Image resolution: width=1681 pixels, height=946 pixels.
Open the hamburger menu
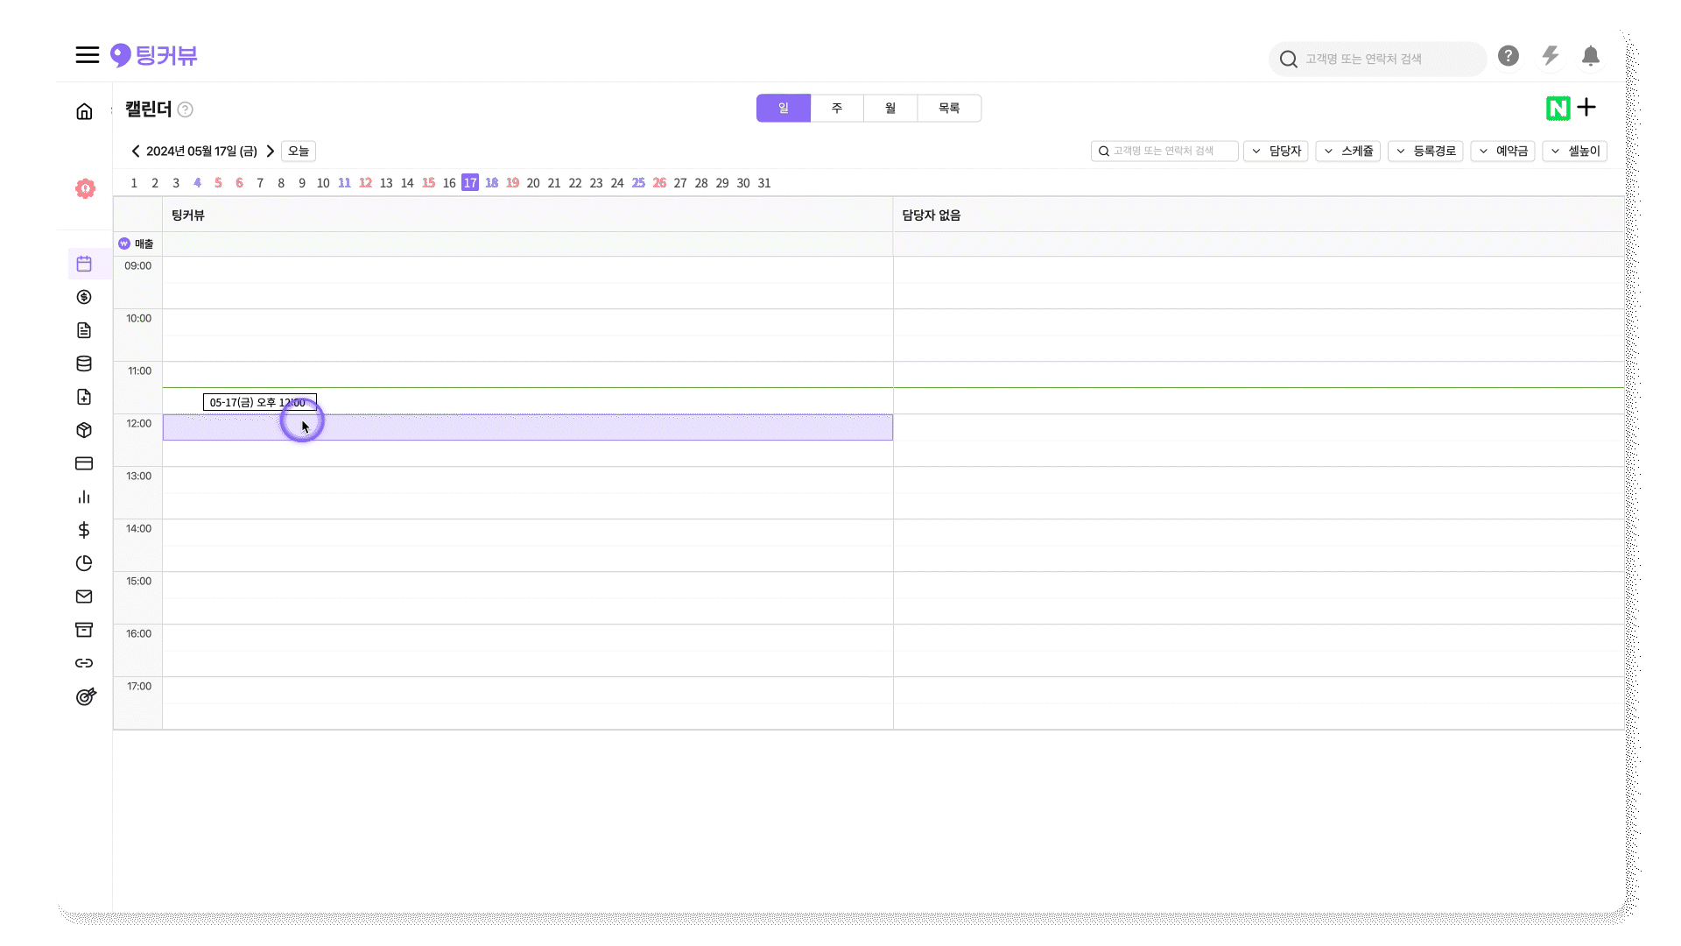coord(87,55)
